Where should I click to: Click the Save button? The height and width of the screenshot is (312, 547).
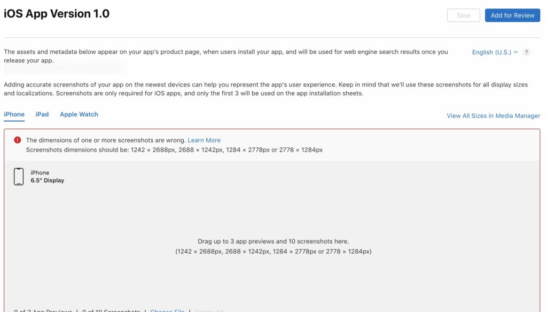(x=463, y=15)
